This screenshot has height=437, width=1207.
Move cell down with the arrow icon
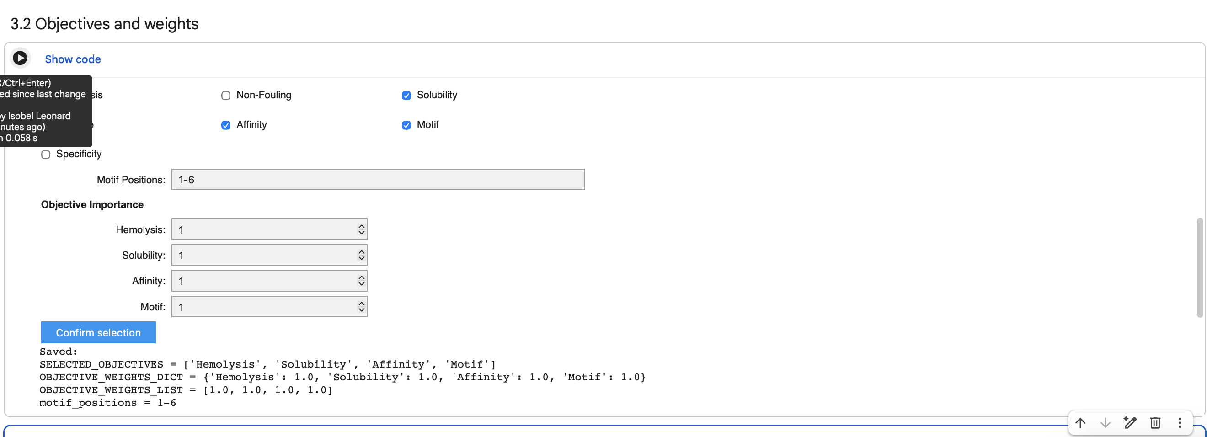pos(1106,423)
